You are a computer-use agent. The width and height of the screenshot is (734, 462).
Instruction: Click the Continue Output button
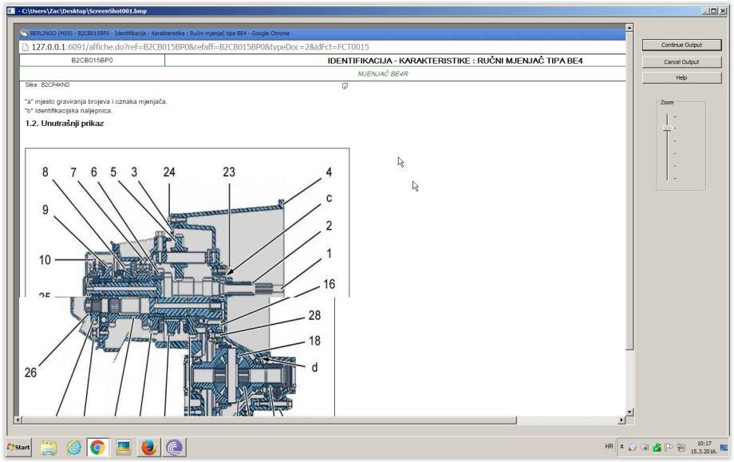click(681, 45)
